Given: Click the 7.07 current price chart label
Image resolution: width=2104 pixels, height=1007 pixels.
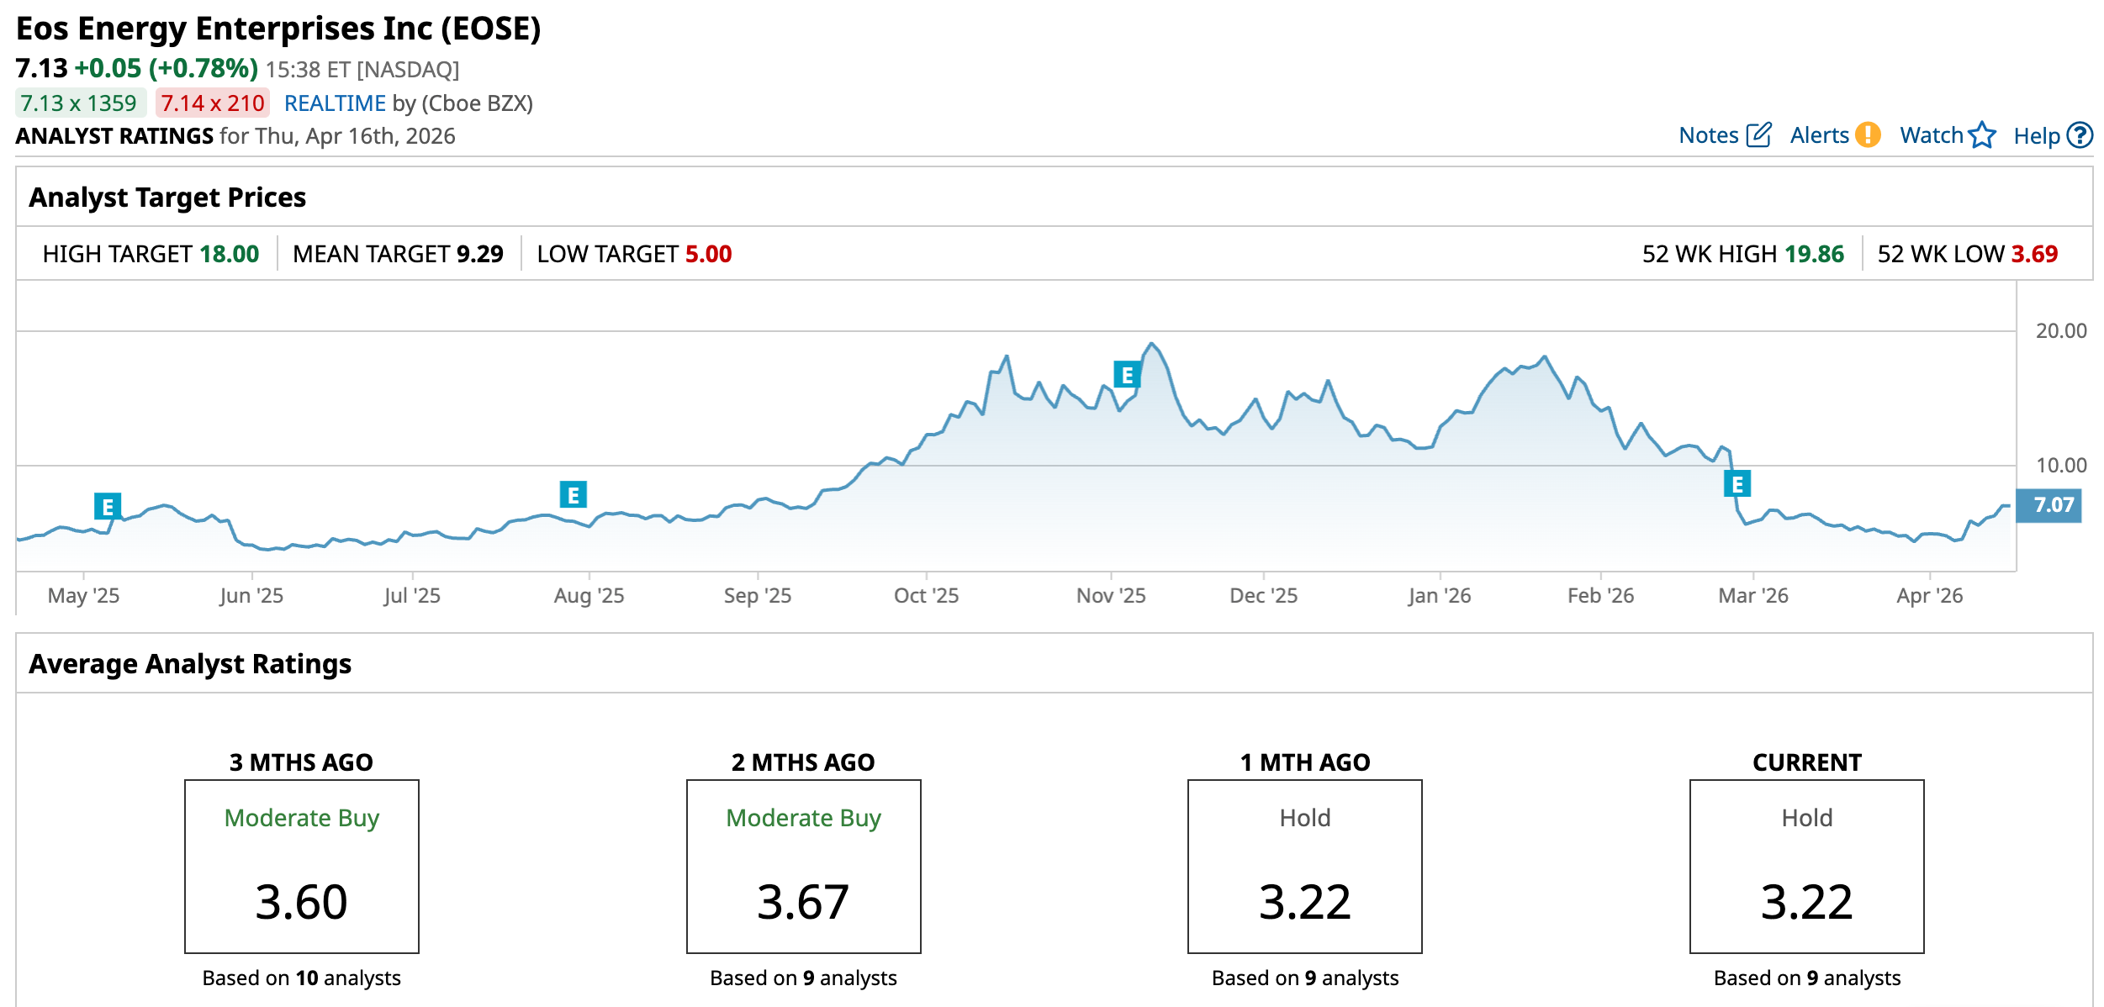Looking at the screenshot, I should pos(2052,505).
